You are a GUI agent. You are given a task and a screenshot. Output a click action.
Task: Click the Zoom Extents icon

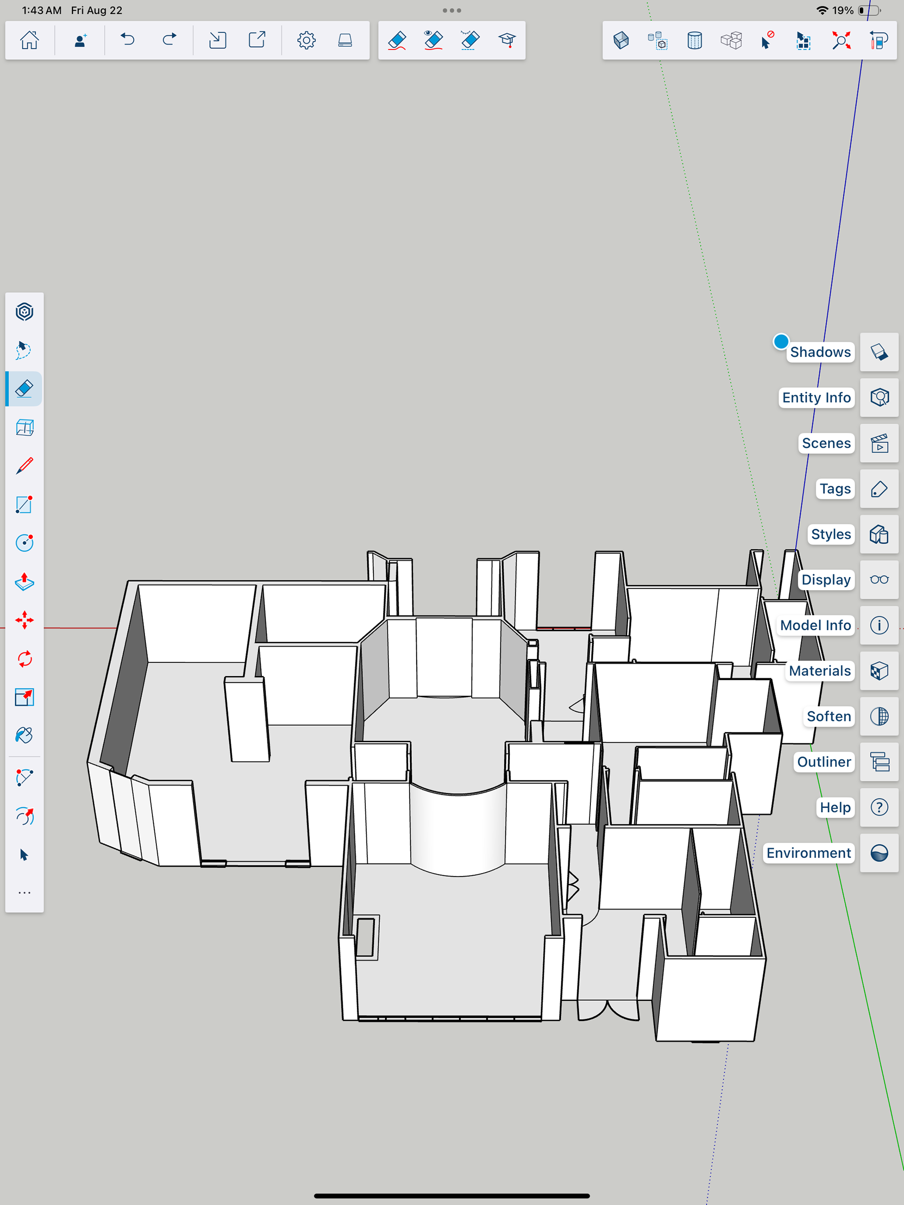click(x=841, y=40)
